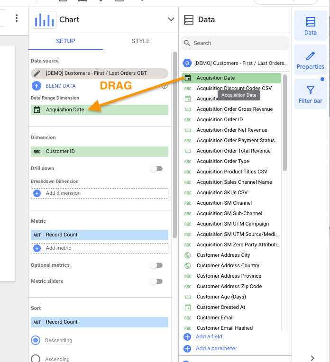Screen dimensions: 330x362
Task: Click AUT icon on Sort Record Count
Action: point(37,322)
